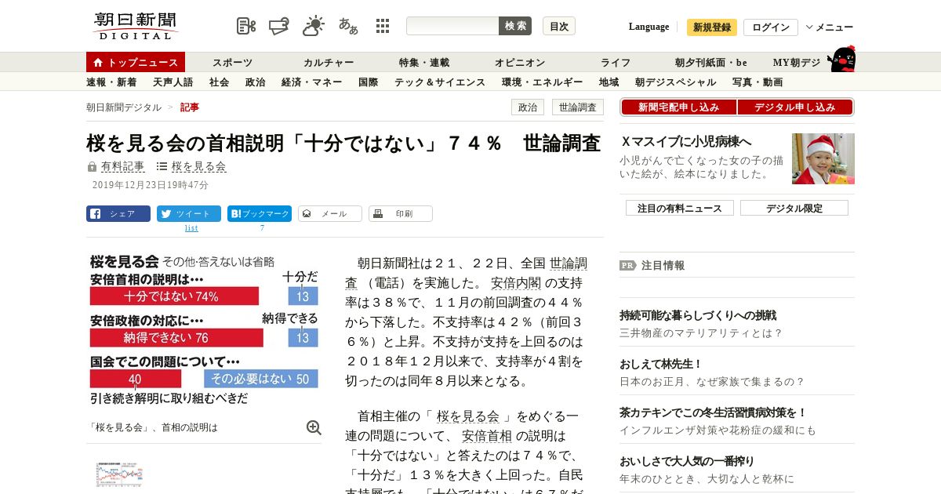The width and height of the screenshot is (941, 494).
Task: Send the article by メール button
Action: [330, 213]
